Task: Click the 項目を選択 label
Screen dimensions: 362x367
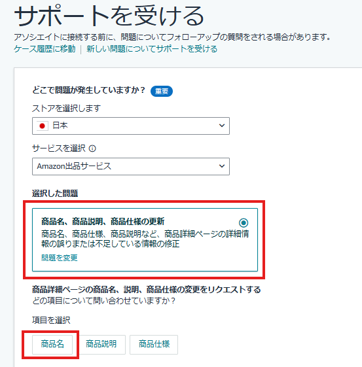Action: (x=51, y=320)
